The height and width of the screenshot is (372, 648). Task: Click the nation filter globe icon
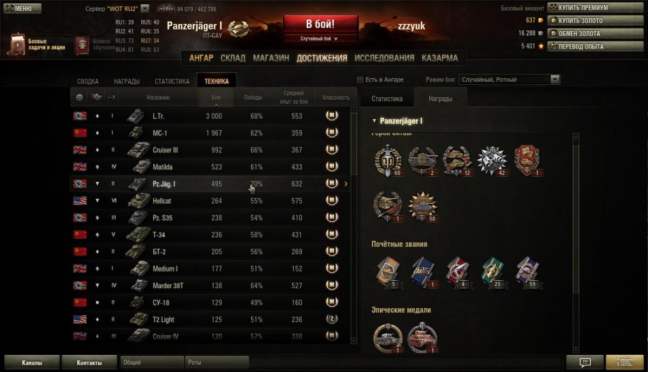point(79,97)
